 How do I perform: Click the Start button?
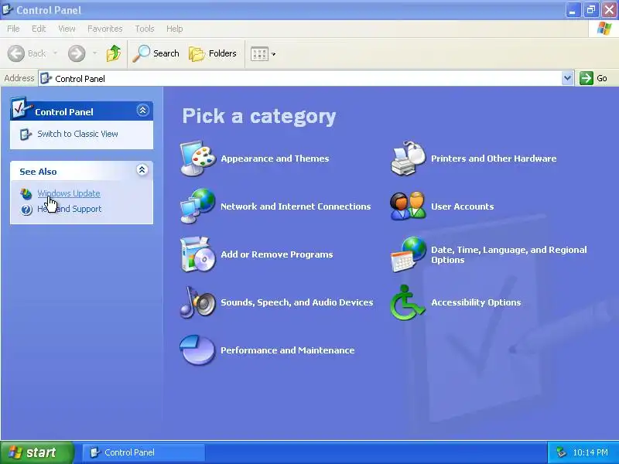[x=37, y=452]
